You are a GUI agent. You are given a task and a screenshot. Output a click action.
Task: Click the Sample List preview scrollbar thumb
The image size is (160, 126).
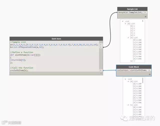pos(143,21)
